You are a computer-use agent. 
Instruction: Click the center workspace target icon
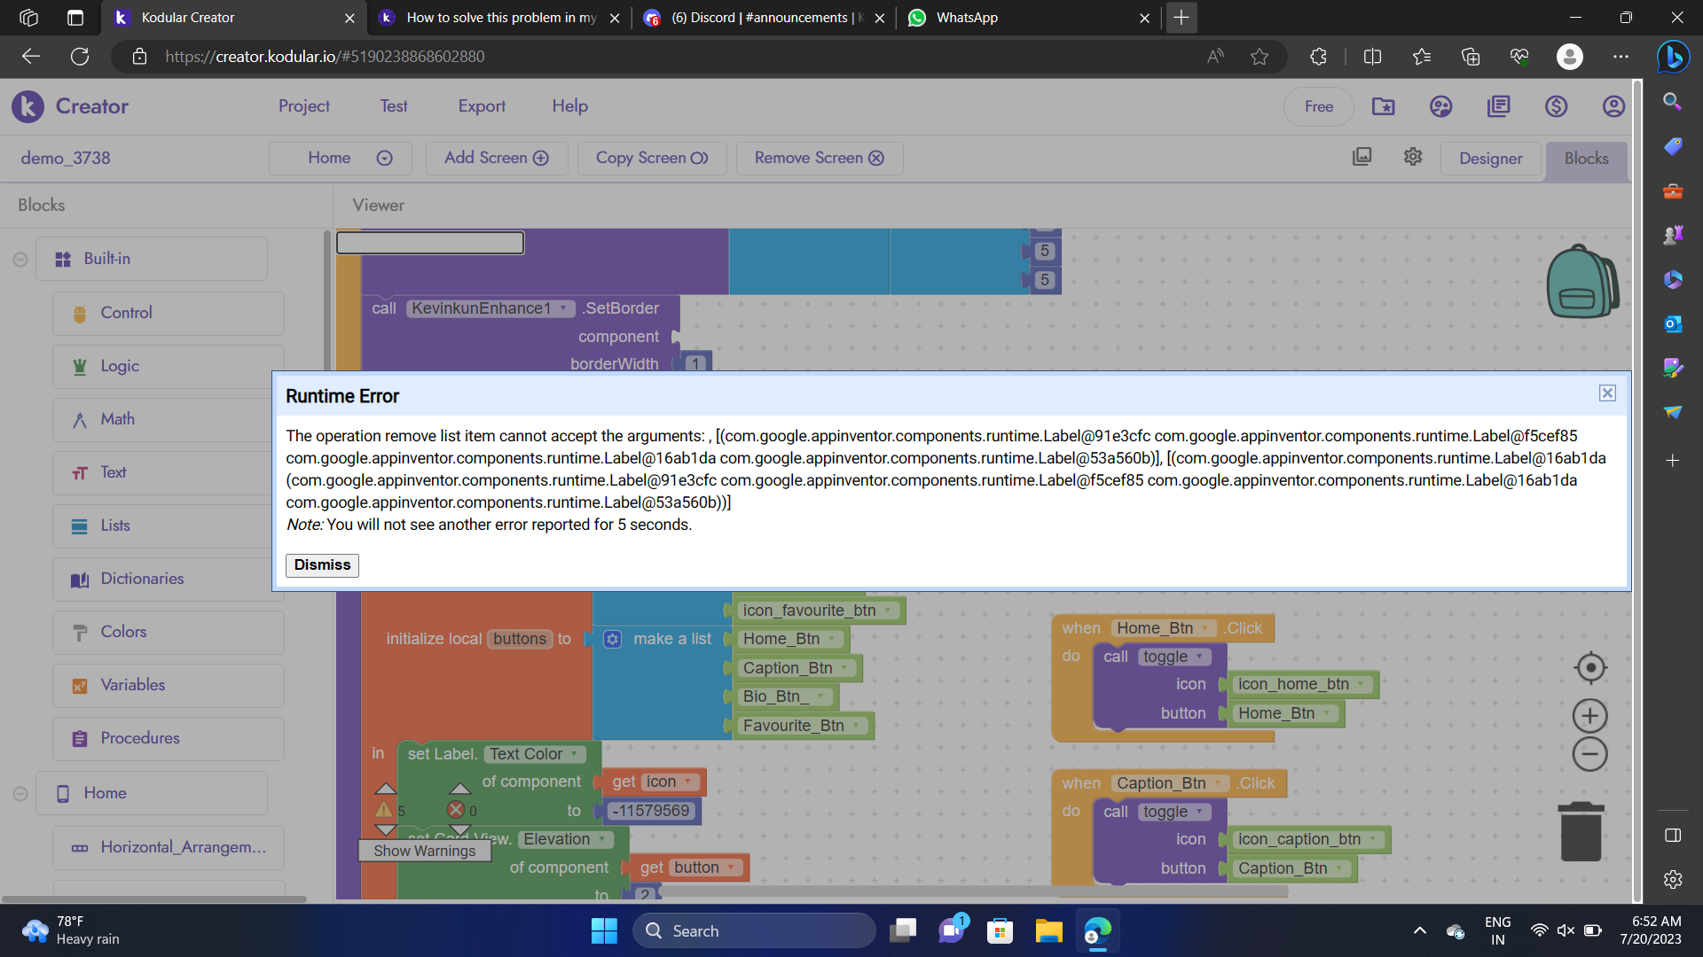[1590, 668]
